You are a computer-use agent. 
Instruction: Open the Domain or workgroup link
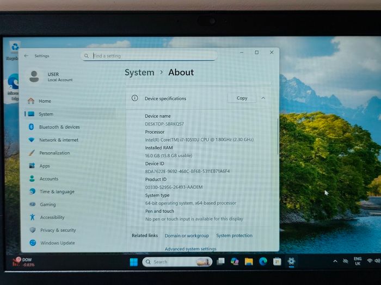click(x=187, y=236)
